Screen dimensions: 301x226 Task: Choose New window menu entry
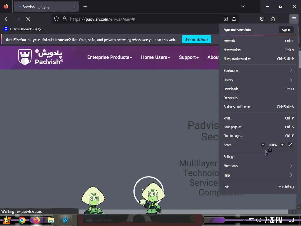pyautogui.click(x=258, y=50)
